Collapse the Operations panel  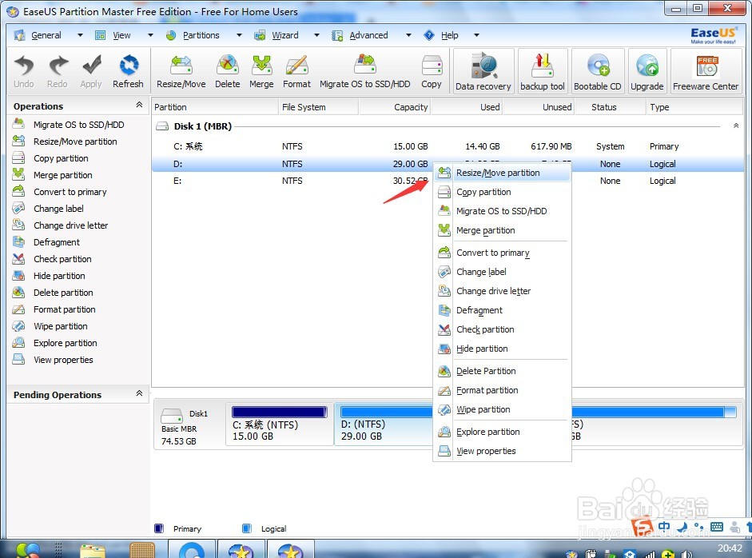[x=139, y=105]
